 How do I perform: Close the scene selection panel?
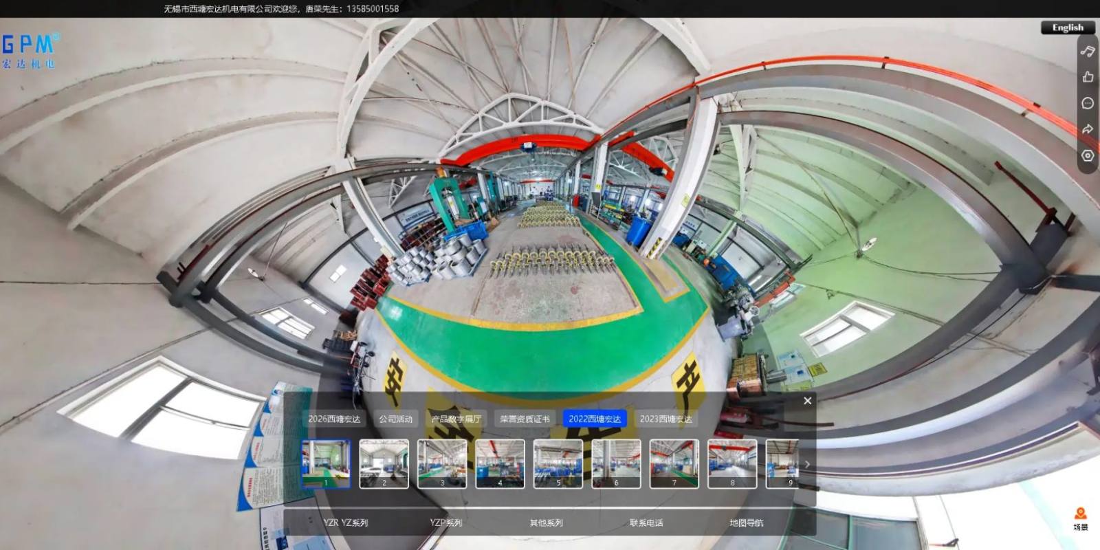[x=808, y=401]
